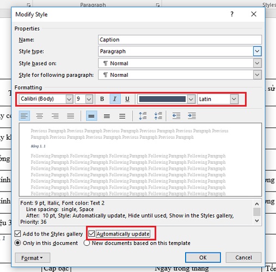276x272 pixels.
Task: Center align the paragraph
Action: [40, 116]
